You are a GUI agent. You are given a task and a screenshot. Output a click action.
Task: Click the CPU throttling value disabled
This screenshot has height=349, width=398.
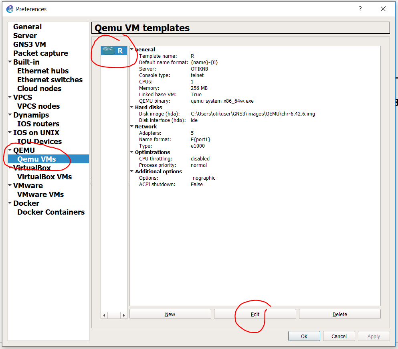(x=200, y=159)
